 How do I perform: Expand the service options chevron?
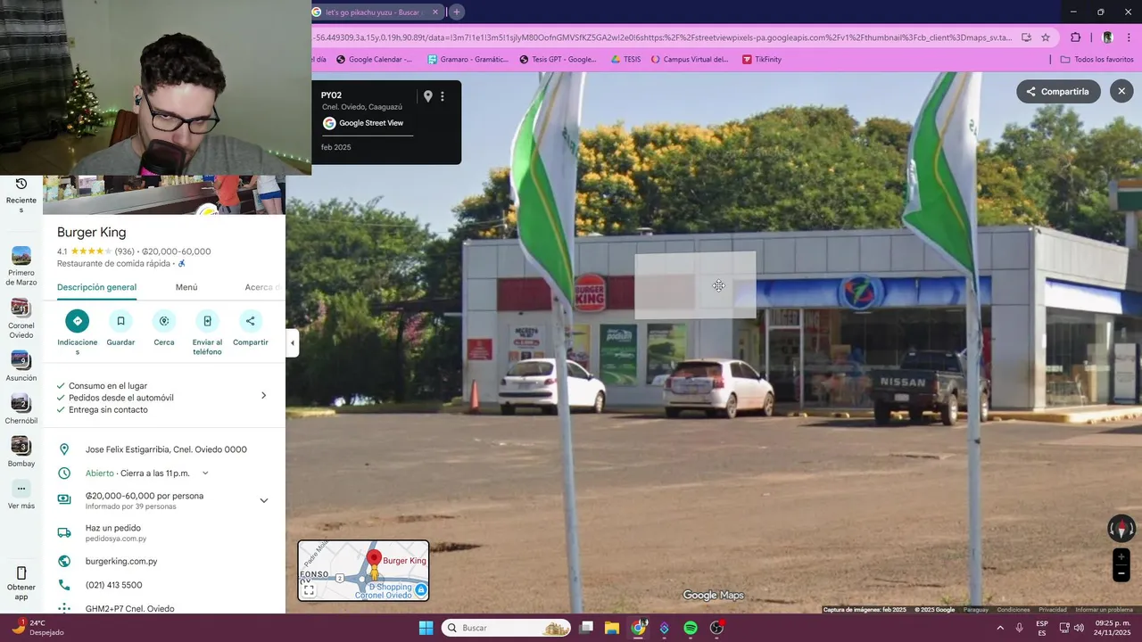tap(263, 396)
